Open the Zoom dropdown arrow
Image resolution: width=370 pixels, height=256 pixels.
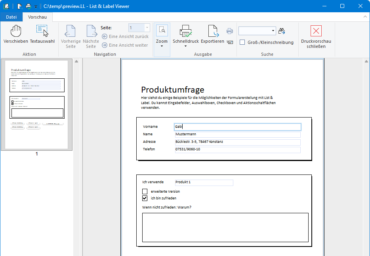tap(162, 46)
